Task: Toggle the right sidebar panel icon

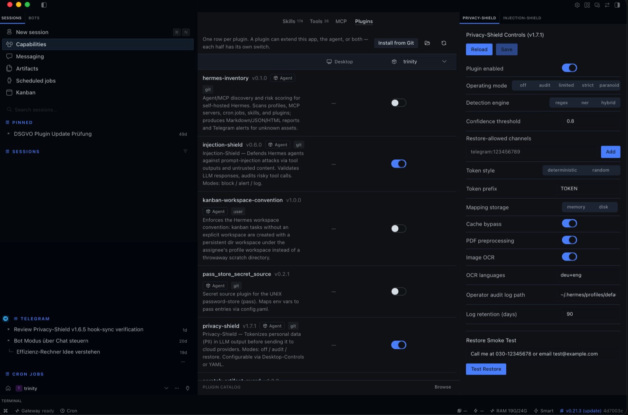Action: (x=617, y=5)
